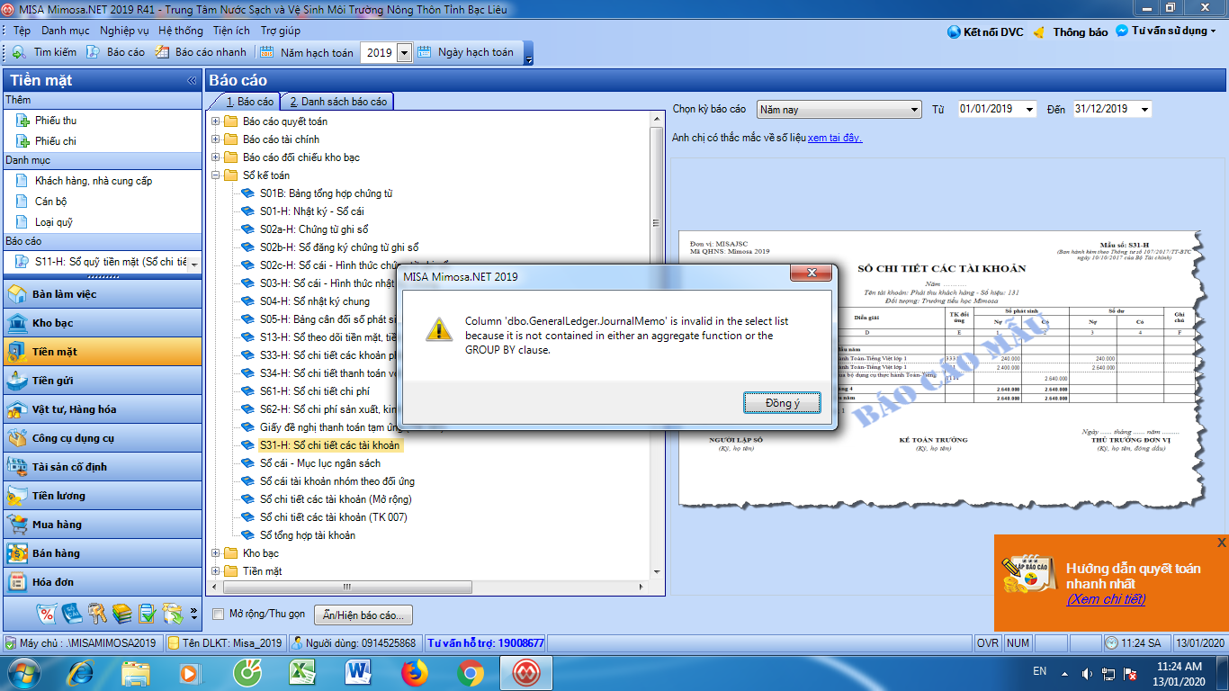Viewport: 1229px width, 691px height.
Task: Expand the Báo cáo quyết toán folder
Action: (x=215, y=121)
